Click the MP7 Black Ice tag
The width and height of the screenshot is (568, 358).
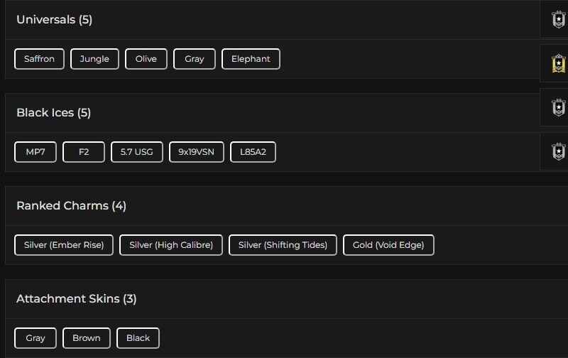point(35,152)
